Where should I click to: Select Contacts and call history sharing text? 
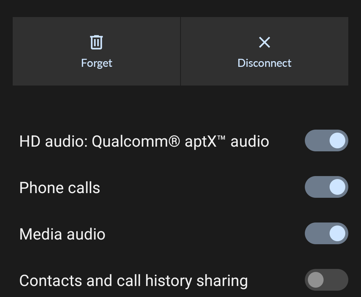point(133,281)
